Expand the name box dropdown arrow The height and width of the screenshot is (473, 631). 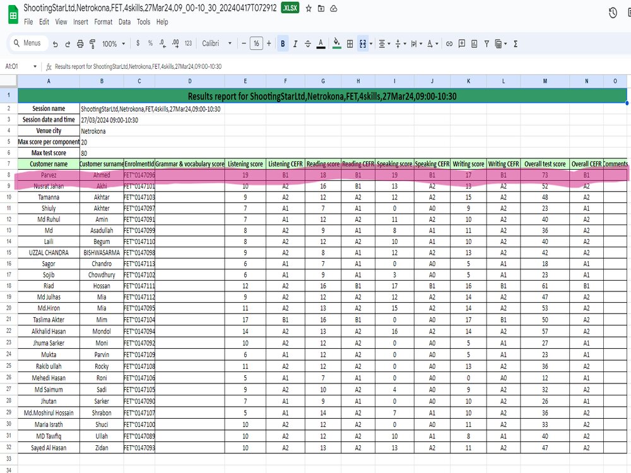point(35,66)
